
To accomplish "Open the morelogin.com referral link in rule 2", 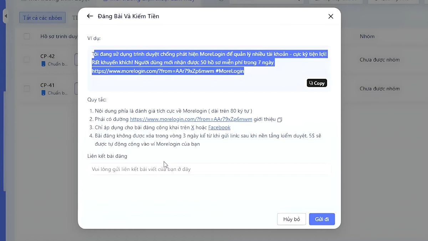I will coord(191,119).
